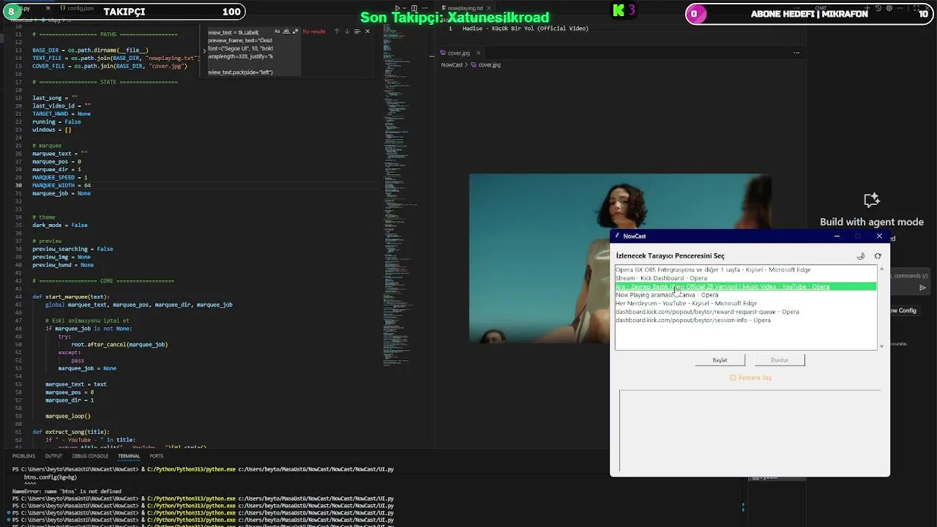
Task: Toggle Find in Selection in find widget
Action: click(357, 31)
